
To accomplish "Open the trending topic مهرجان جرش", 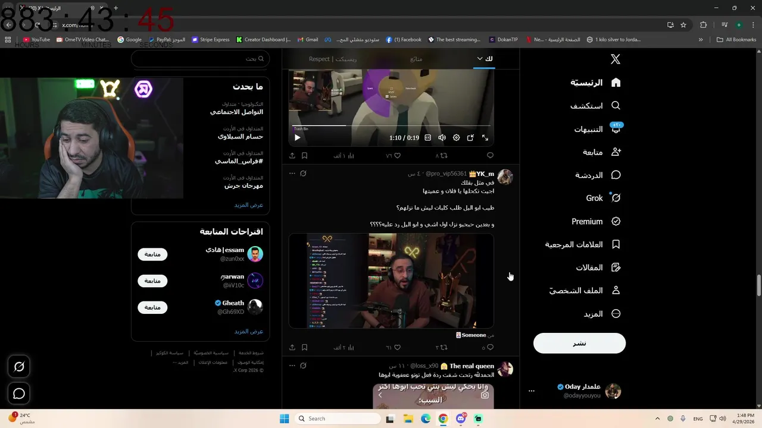I will point(243,185).
